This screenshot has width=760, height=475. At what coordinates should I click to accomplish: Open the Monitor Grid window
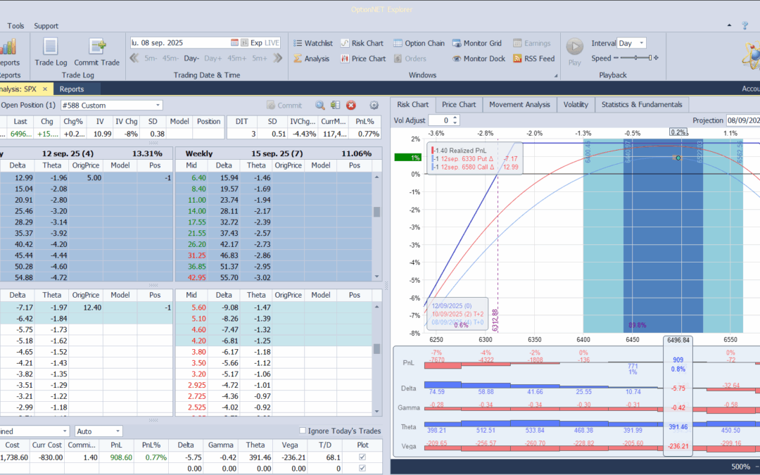tap(477, 43)
